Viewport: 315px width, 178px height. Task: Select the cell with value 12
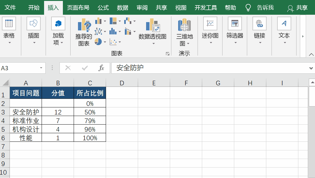coord(58,112)
